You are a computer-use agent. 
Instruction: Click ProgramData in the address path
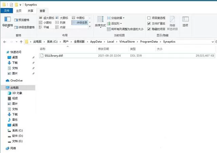(x=149, y=42)
